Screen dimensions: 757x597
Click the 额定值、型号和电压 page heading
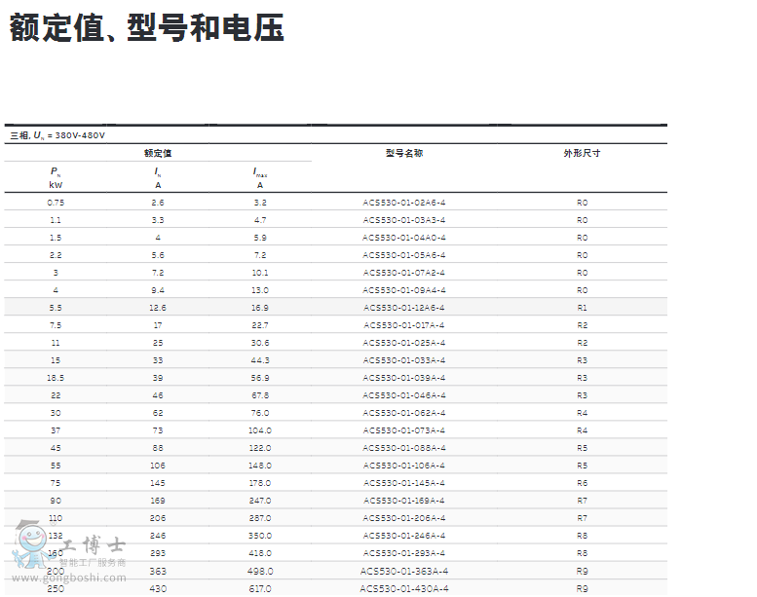147,27
